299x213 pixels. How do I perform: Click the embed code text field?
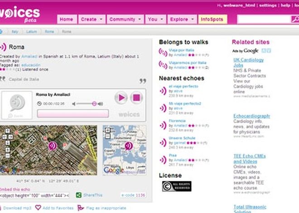click(x=34, y=195)
